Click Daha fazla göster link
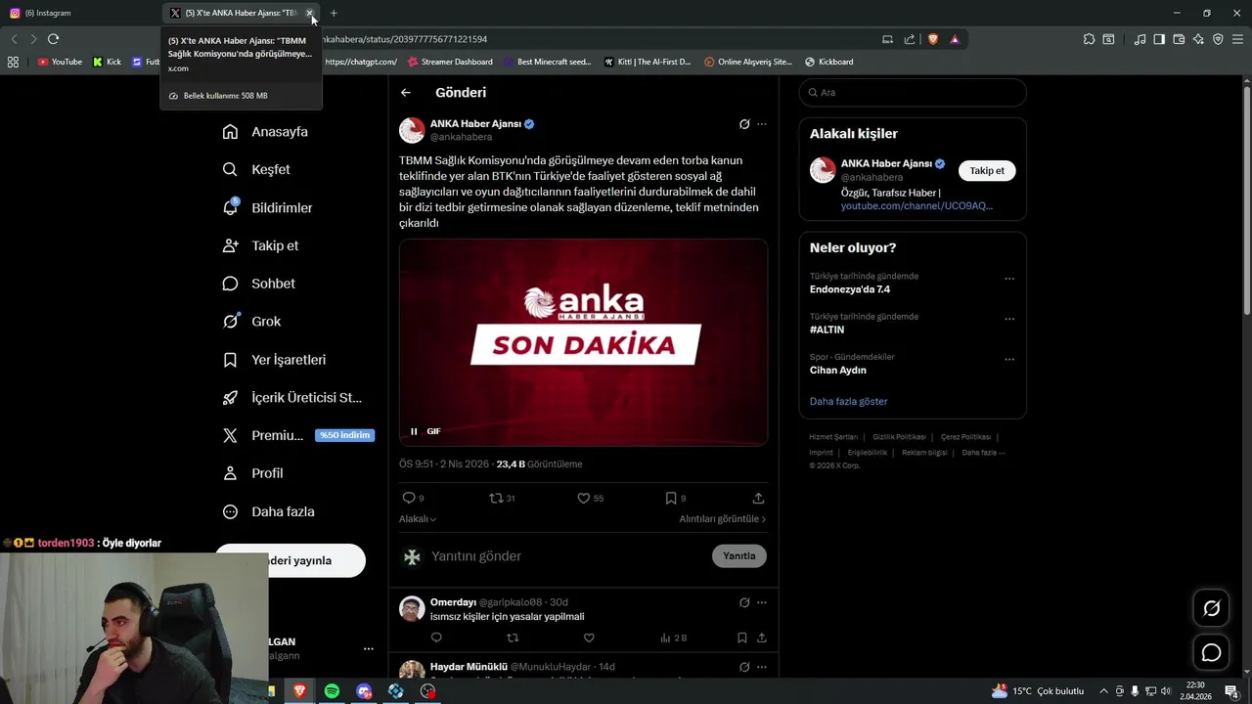Image resolution: width=1252 pixels, height=704 pixels. click(x=849, y=402)
